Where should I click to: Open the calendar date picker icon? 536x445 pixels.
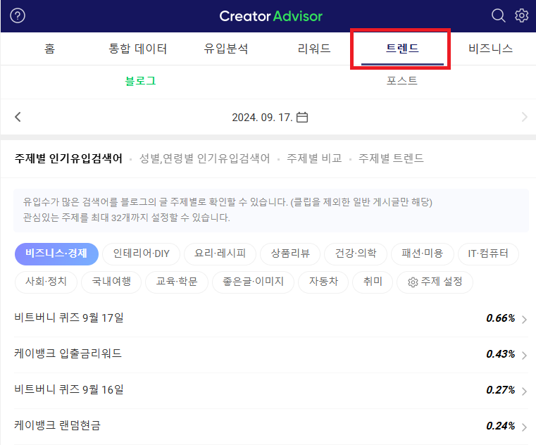pos(302,117)
